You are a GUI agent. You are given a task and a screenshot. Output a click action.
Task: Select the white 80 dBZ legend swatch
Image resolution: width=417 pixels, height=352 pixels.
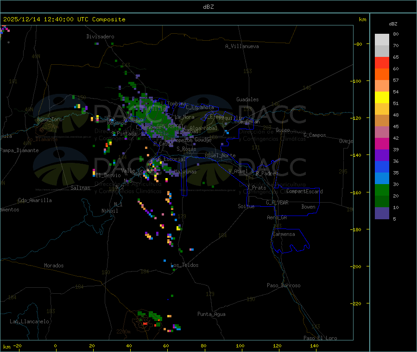pyautogui.click(x=382, y=40)
